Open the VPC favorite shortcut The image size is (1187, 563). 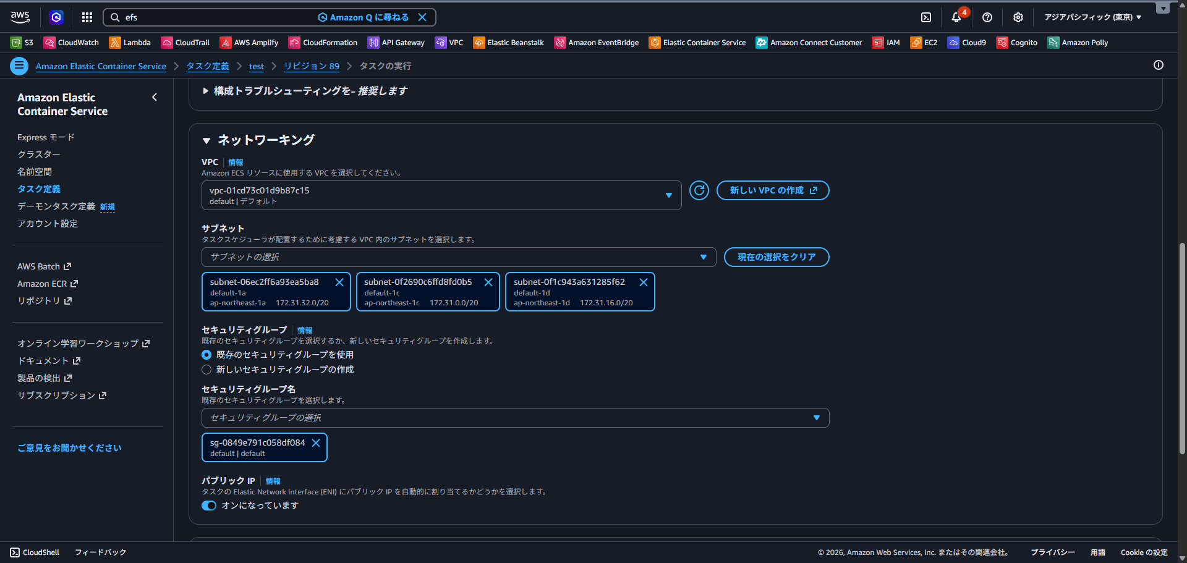(449, 43)
